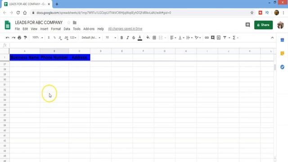Toggle italic formatting
Image resolution: width=288 pixels, height=162 pixels.
(127, 38)
